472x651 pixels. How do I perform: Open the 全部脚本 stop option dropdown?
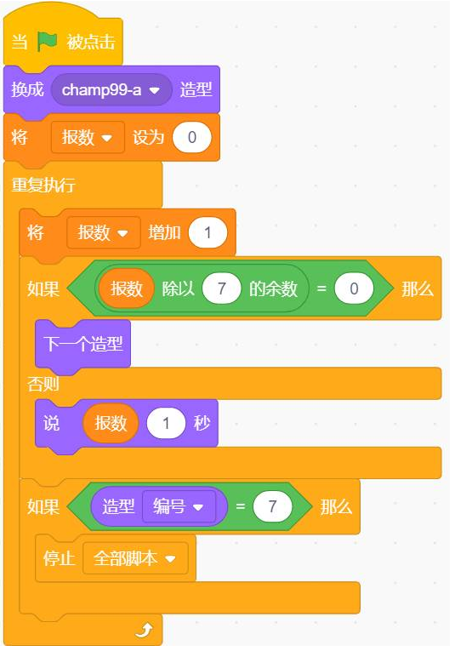135,558
